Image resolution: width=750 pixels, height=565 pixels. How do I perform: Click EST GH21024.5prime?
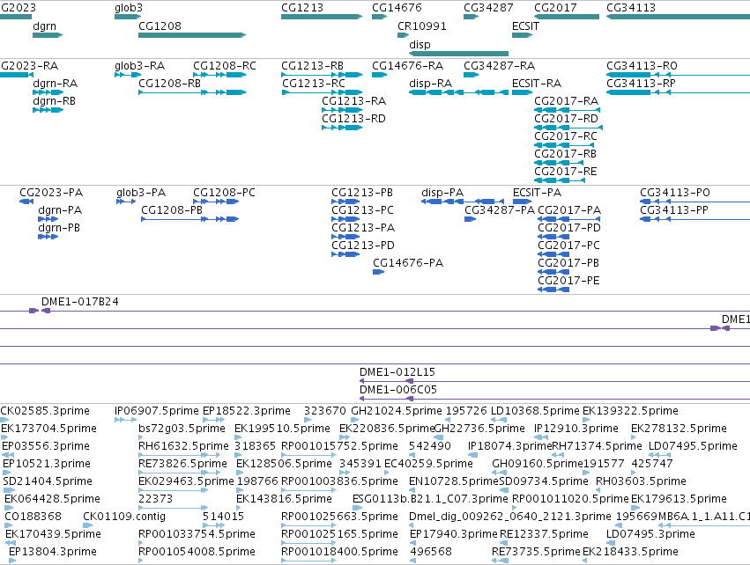tap(397, 411)
